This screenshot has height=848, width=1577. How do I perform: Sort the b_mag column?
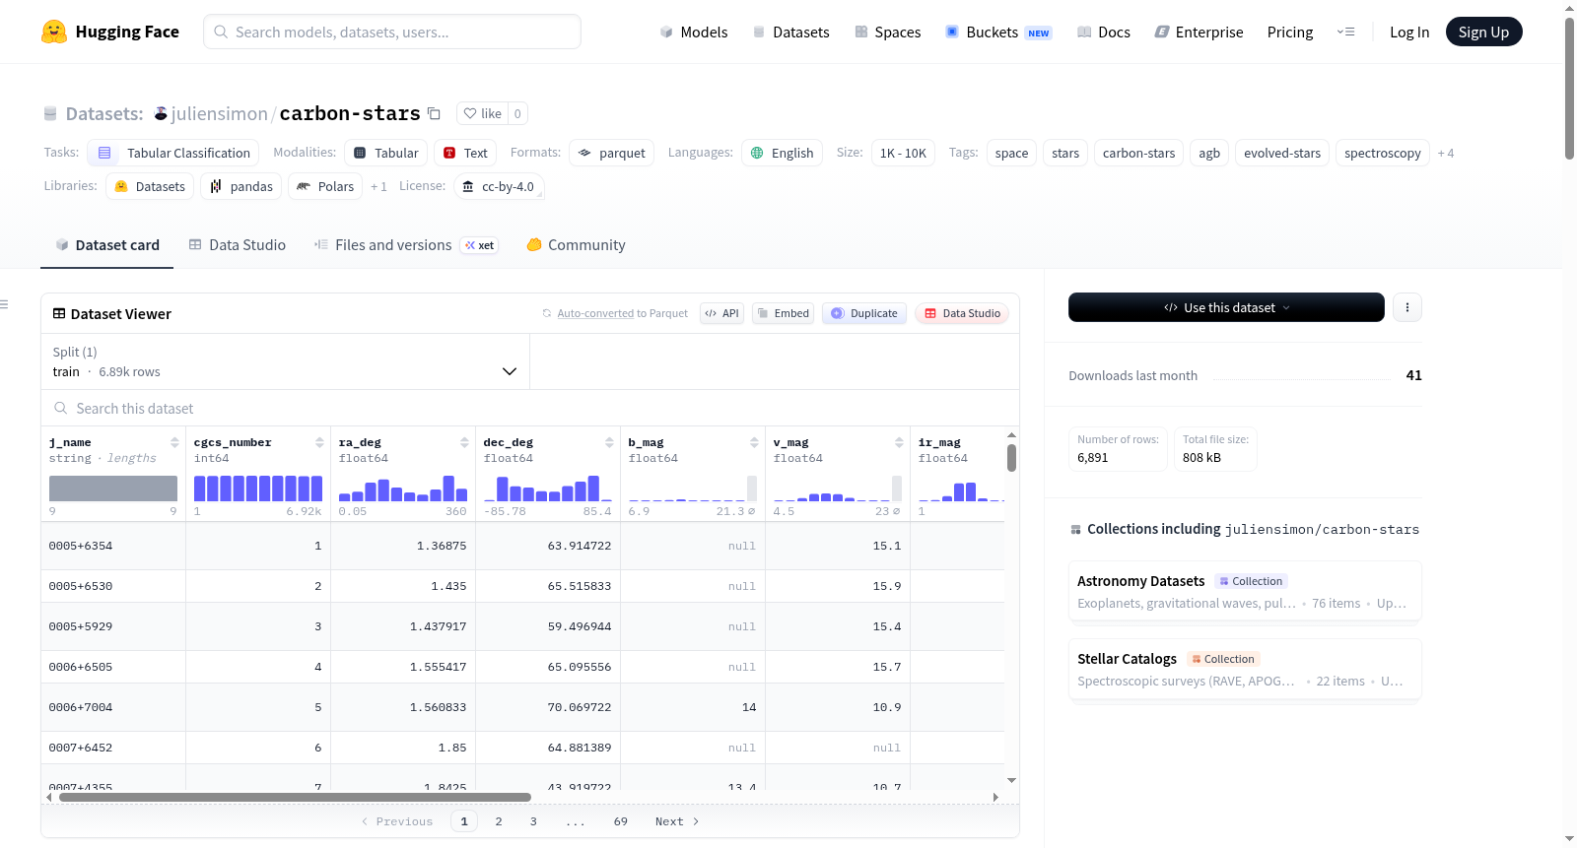click(754, 442)
